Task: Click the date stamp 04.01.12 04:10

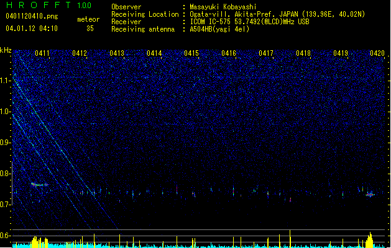Action: (32, 29)
